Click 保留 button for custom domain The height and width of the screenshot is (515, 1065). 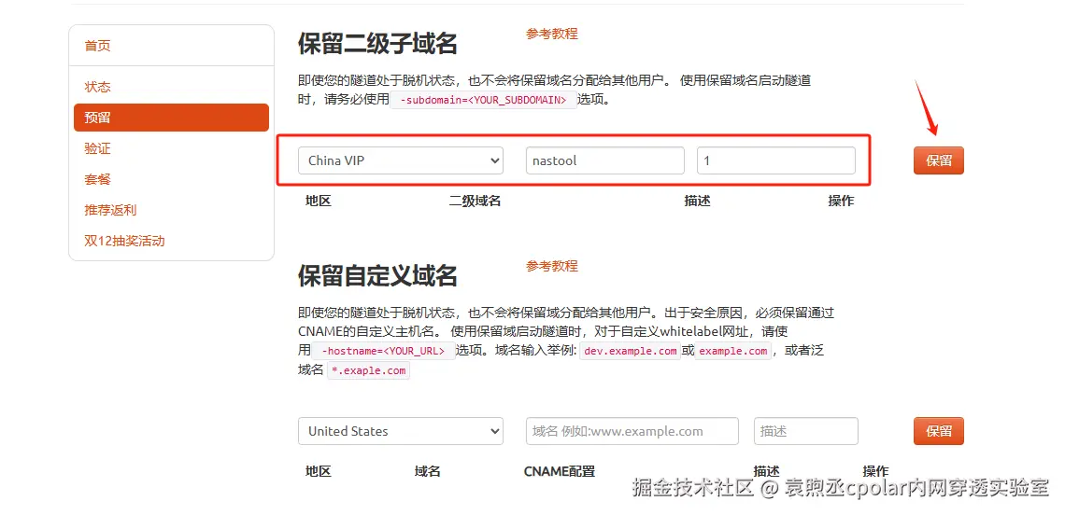pyautogui.click(x=939, y=431)
